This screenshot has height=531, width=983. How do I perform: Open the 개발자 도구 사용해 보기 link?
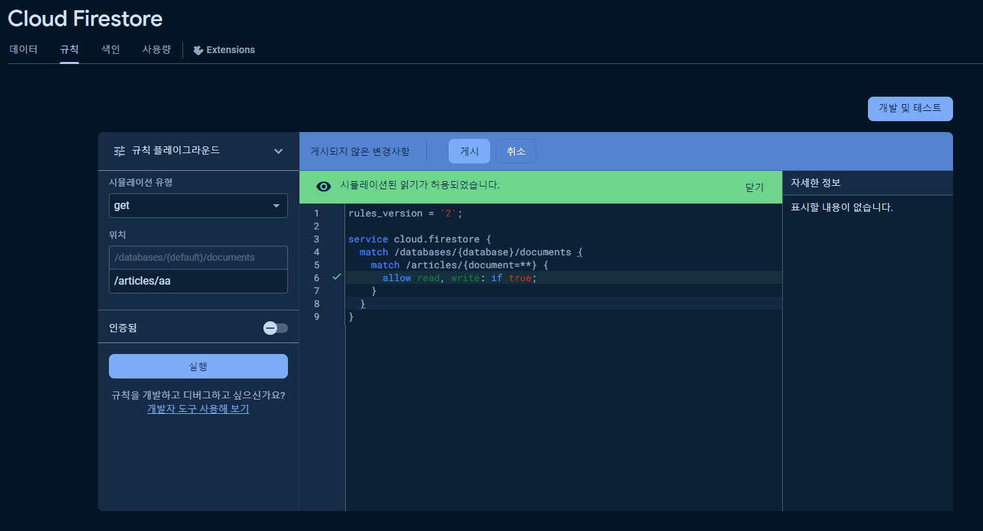(x=198, y=409)
